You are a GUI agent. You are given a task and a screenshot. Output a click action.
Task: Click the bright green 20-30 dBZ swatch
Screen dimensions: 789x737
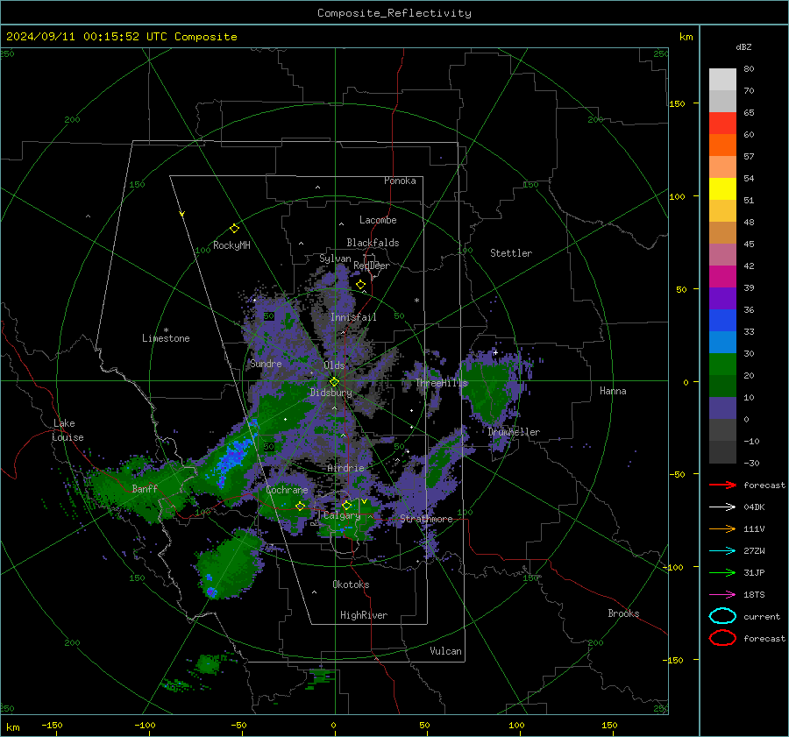click(x=722, y=365)
